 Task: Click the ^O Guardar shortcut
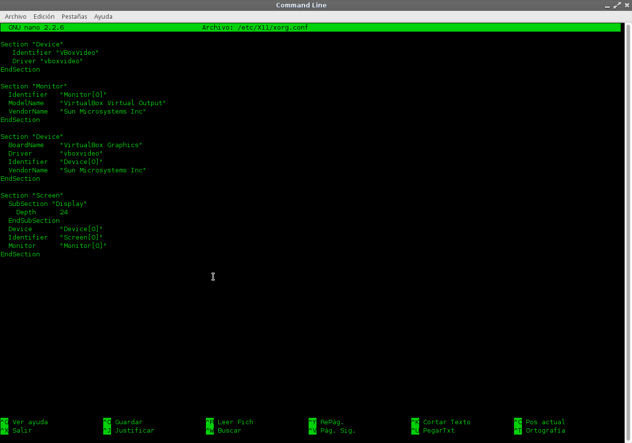[123, 422]
